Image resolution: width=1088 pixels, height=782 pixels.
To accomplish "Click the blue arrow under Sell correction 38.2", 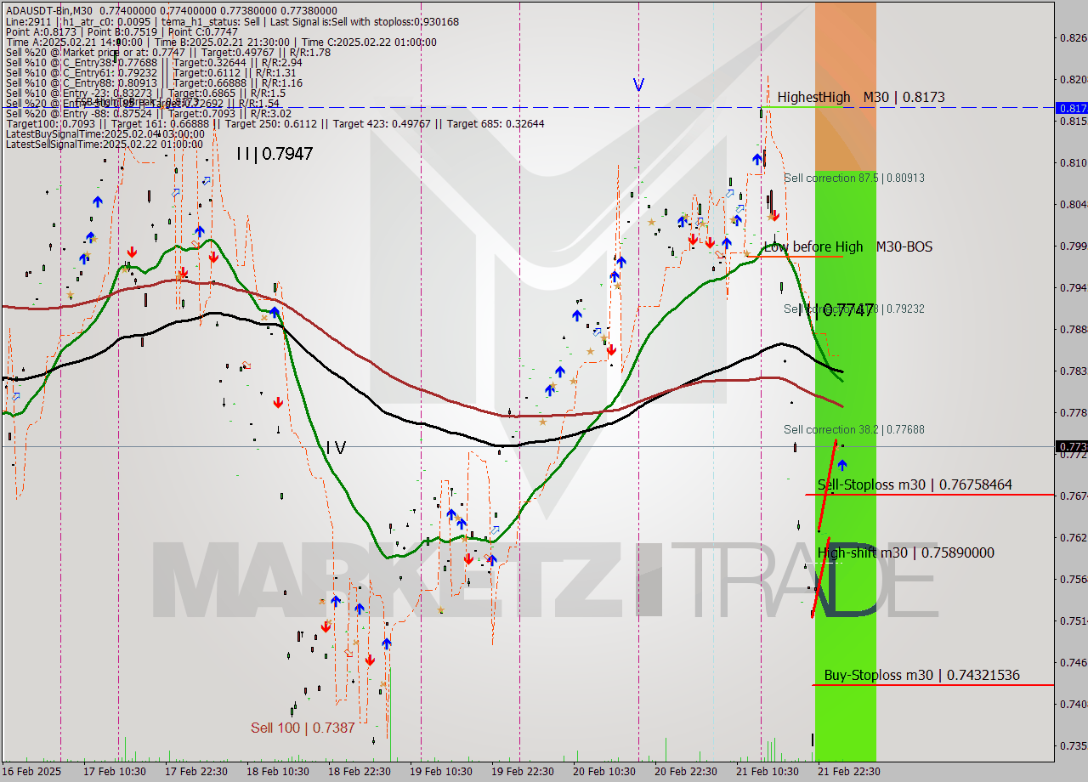I will 842,464.
